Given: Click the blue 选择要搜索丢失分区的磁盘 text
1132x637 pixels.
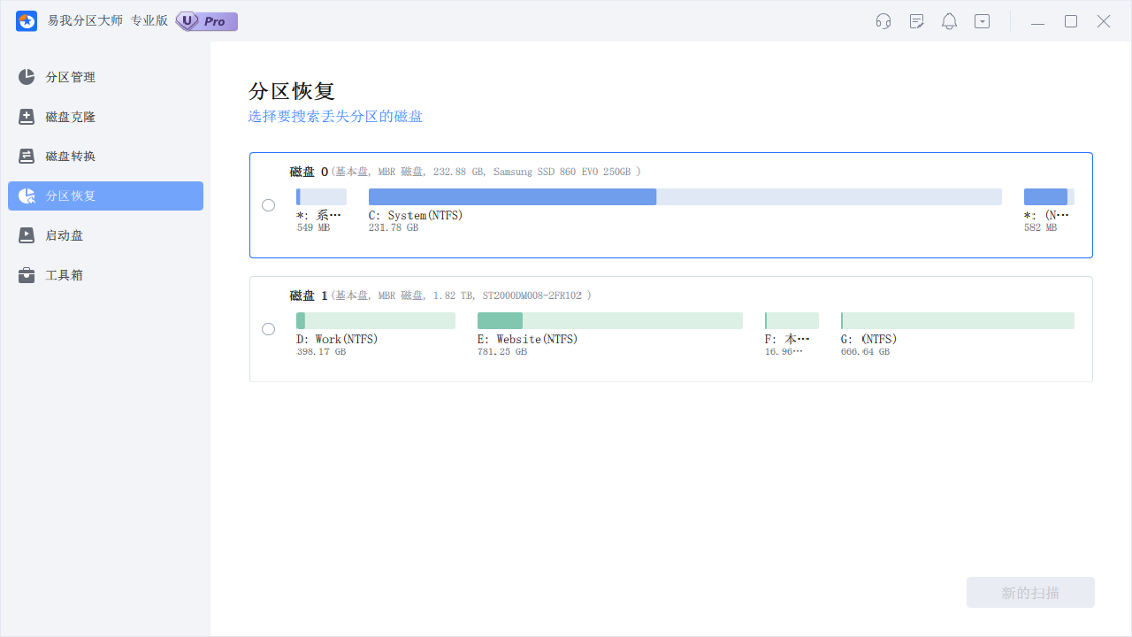Looking at the screenshot, I should [x=335, y=116].
